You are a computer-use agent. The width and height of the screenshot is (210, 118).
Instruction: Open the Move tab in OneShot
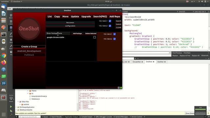pyautogui.click(x=65, y=16)
